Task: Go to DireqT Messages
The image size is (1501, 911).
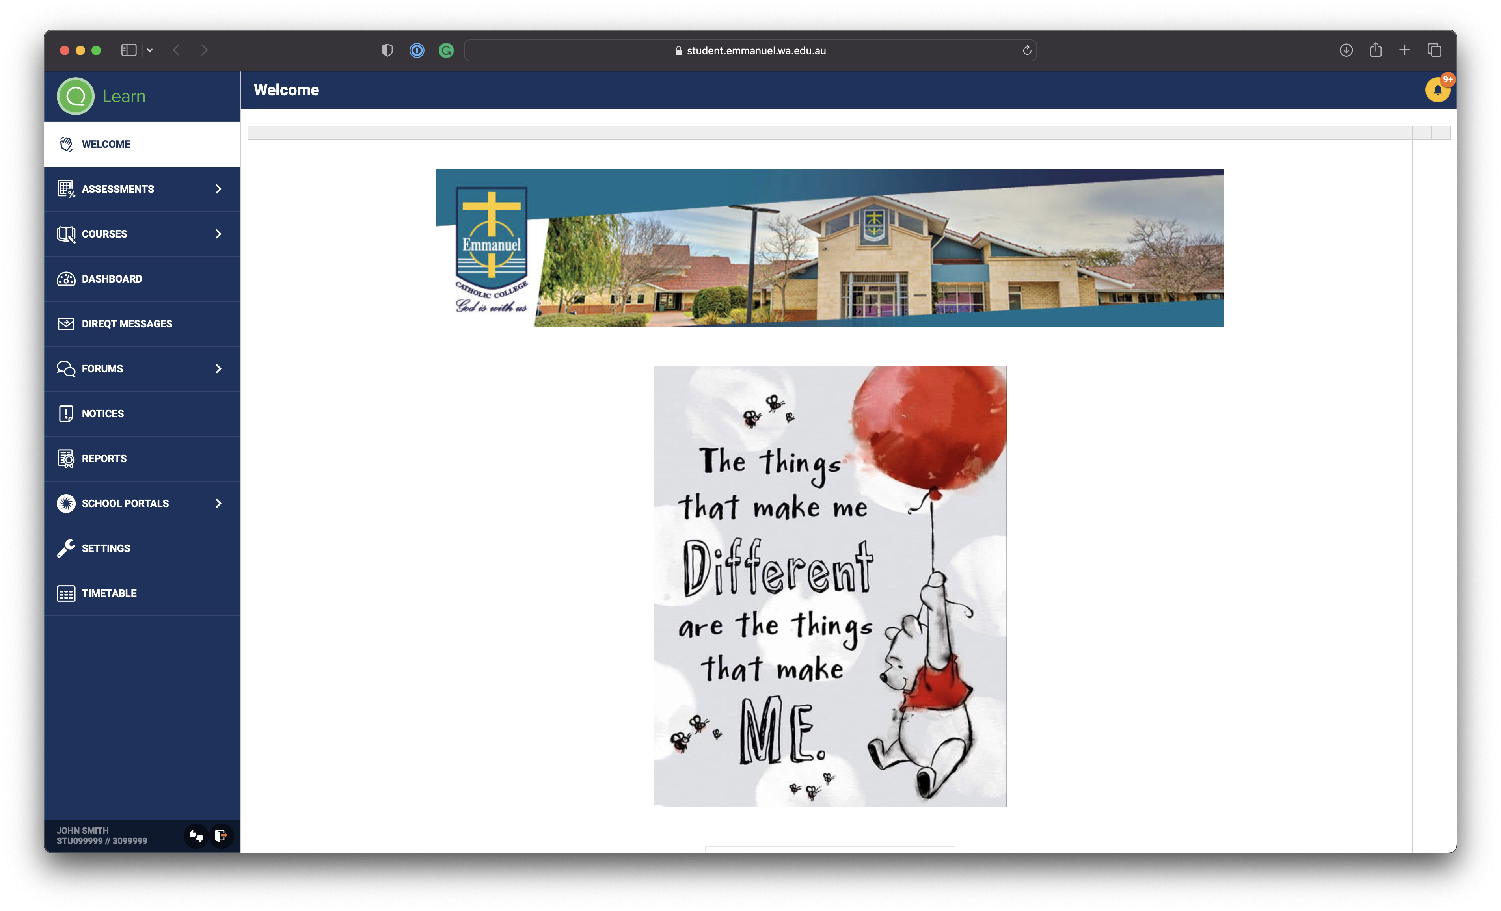Action: (127, 324)
